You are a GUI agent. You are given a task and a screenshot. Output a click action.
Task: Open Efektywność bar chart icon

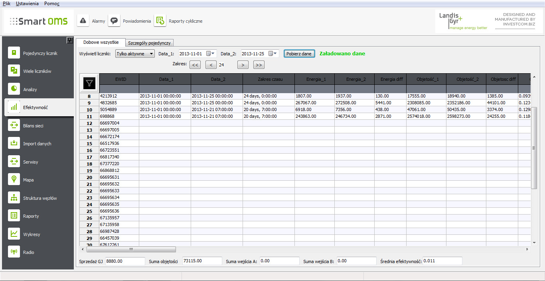click(14, 107)
